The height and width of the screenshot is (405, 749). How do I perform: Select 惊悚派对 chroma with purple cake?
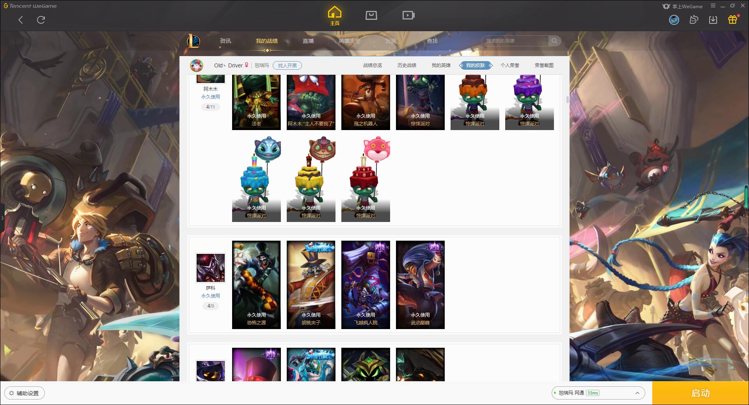click(529, 102)
